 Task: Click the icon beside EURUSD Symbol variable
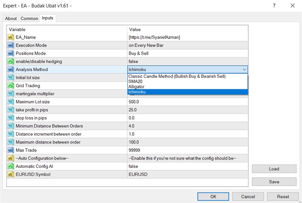10,175
